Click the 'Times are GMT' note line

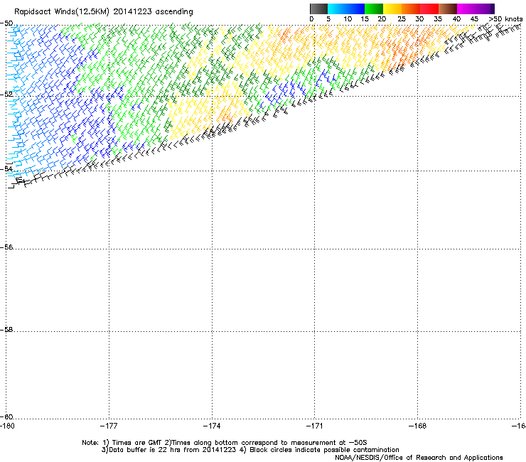(225, 443)
